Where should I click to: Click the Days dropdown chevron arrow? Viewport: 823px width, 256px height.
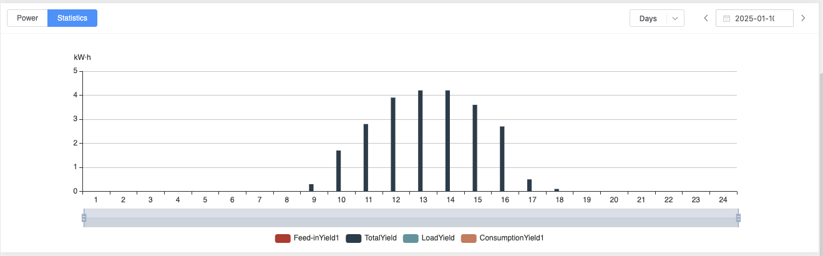coord(675,19)
